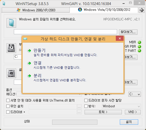Toggle 드라이버 + checkbox
This screenshot has width=146, height=130.
(8, 112)
